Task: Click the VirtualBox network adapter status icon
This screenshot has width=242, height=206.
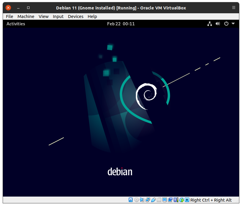Action: (148, 200)
